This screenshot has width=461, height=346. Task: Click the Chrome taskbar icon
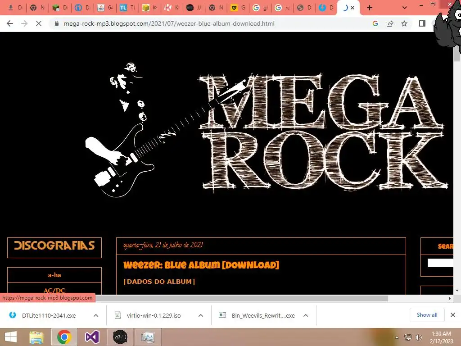coord(64,337)
